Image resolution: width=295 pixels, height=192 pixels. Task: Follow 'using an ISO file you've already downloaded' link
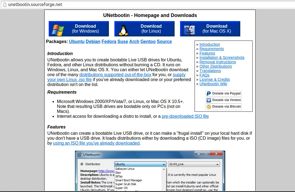point(96,143)
